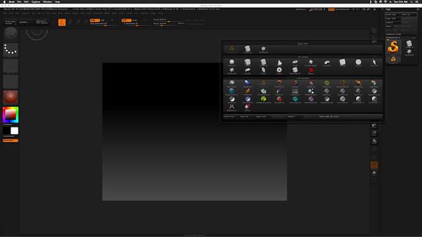
Task: Select Sphere3D in the 3D Meshes section
Action: 231,63
